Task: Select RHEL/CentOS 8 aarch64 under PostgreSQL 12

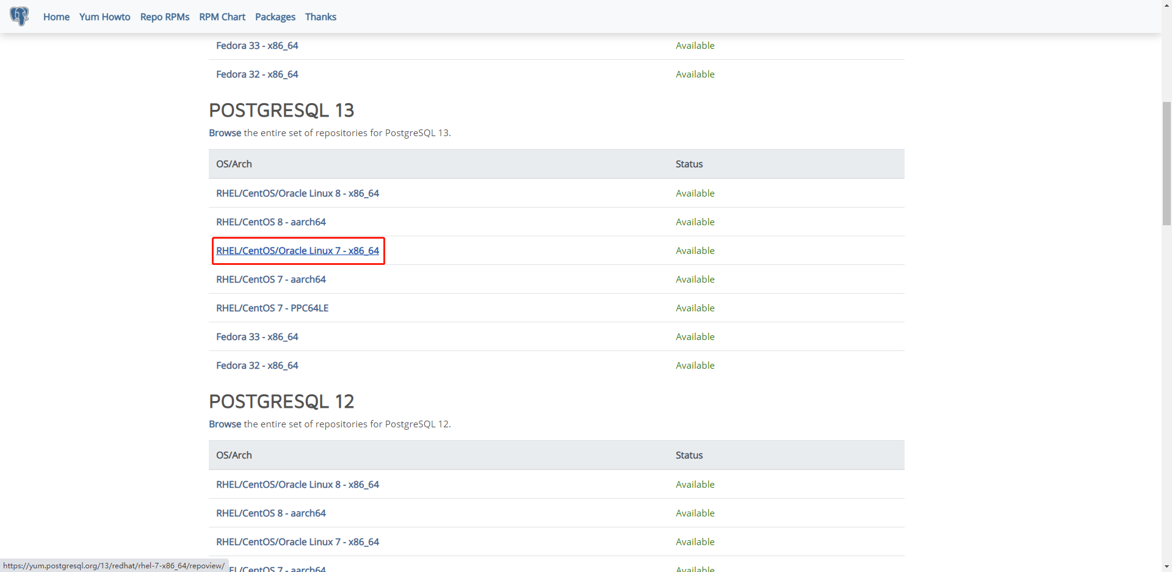Action: pos(271,513)
